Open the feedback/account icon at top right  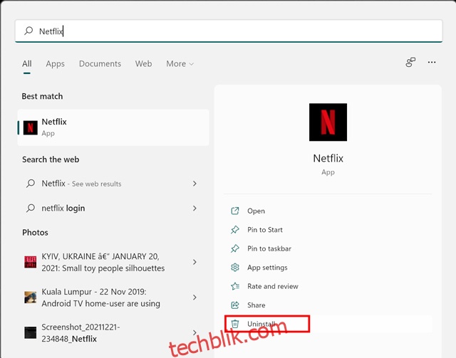coord(410,62)
